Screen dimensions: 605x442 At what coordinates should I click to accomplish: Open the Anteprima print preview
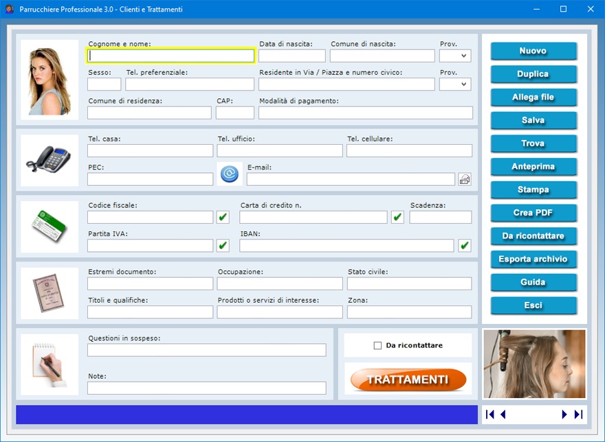point(533,167)
